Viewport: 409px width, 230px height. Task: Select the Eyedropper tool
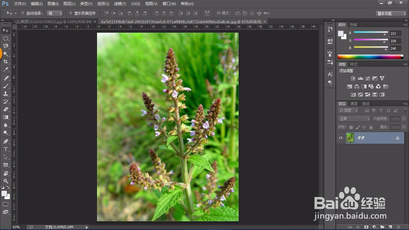(5, 70)
